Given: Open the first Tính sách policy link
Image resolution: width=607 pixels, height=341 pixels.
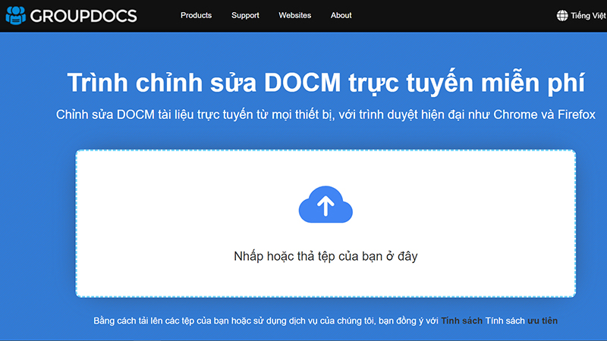Looking at the screenshot, I should click(461, 321).
